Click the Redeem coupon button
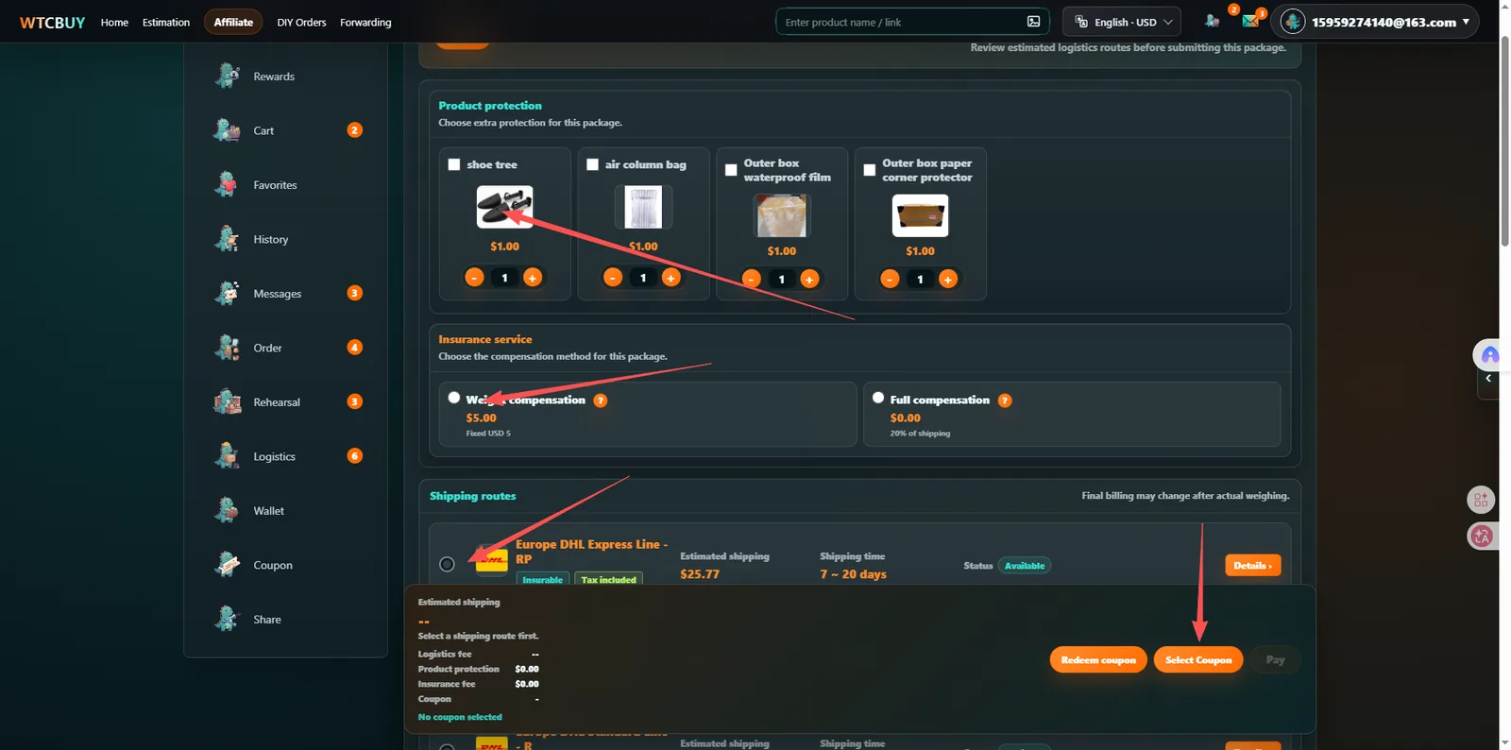 [x=1098, y=659]
